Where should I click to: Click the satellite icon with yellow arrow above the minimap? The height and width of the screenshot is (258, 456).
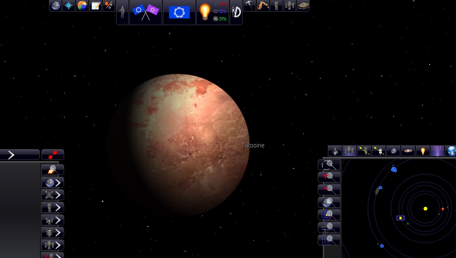379,151
